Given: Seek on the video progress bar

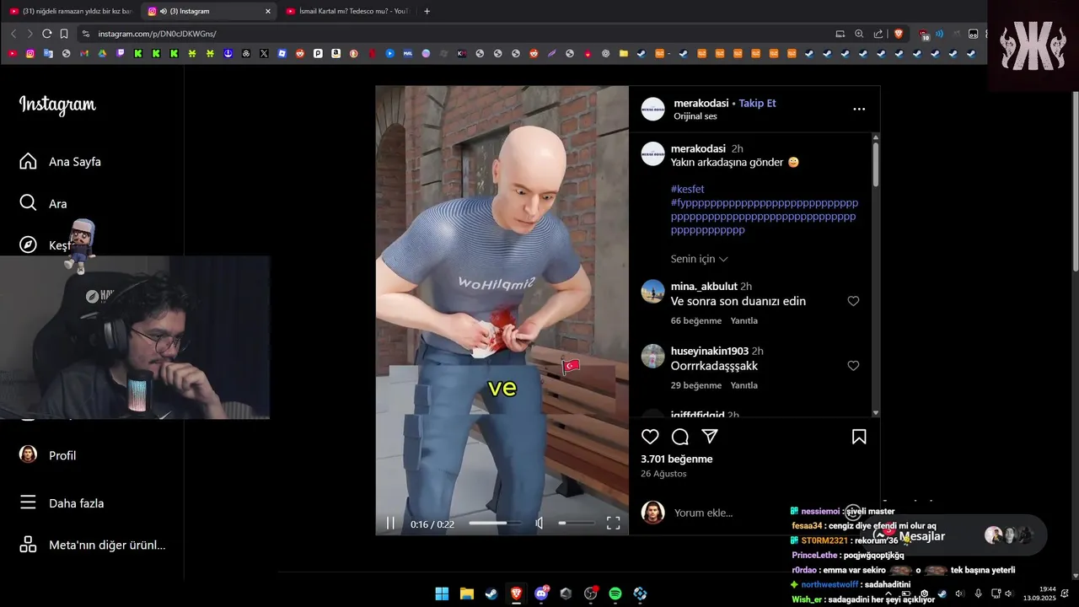Looking at the screenshot, I should pos(494,524).
